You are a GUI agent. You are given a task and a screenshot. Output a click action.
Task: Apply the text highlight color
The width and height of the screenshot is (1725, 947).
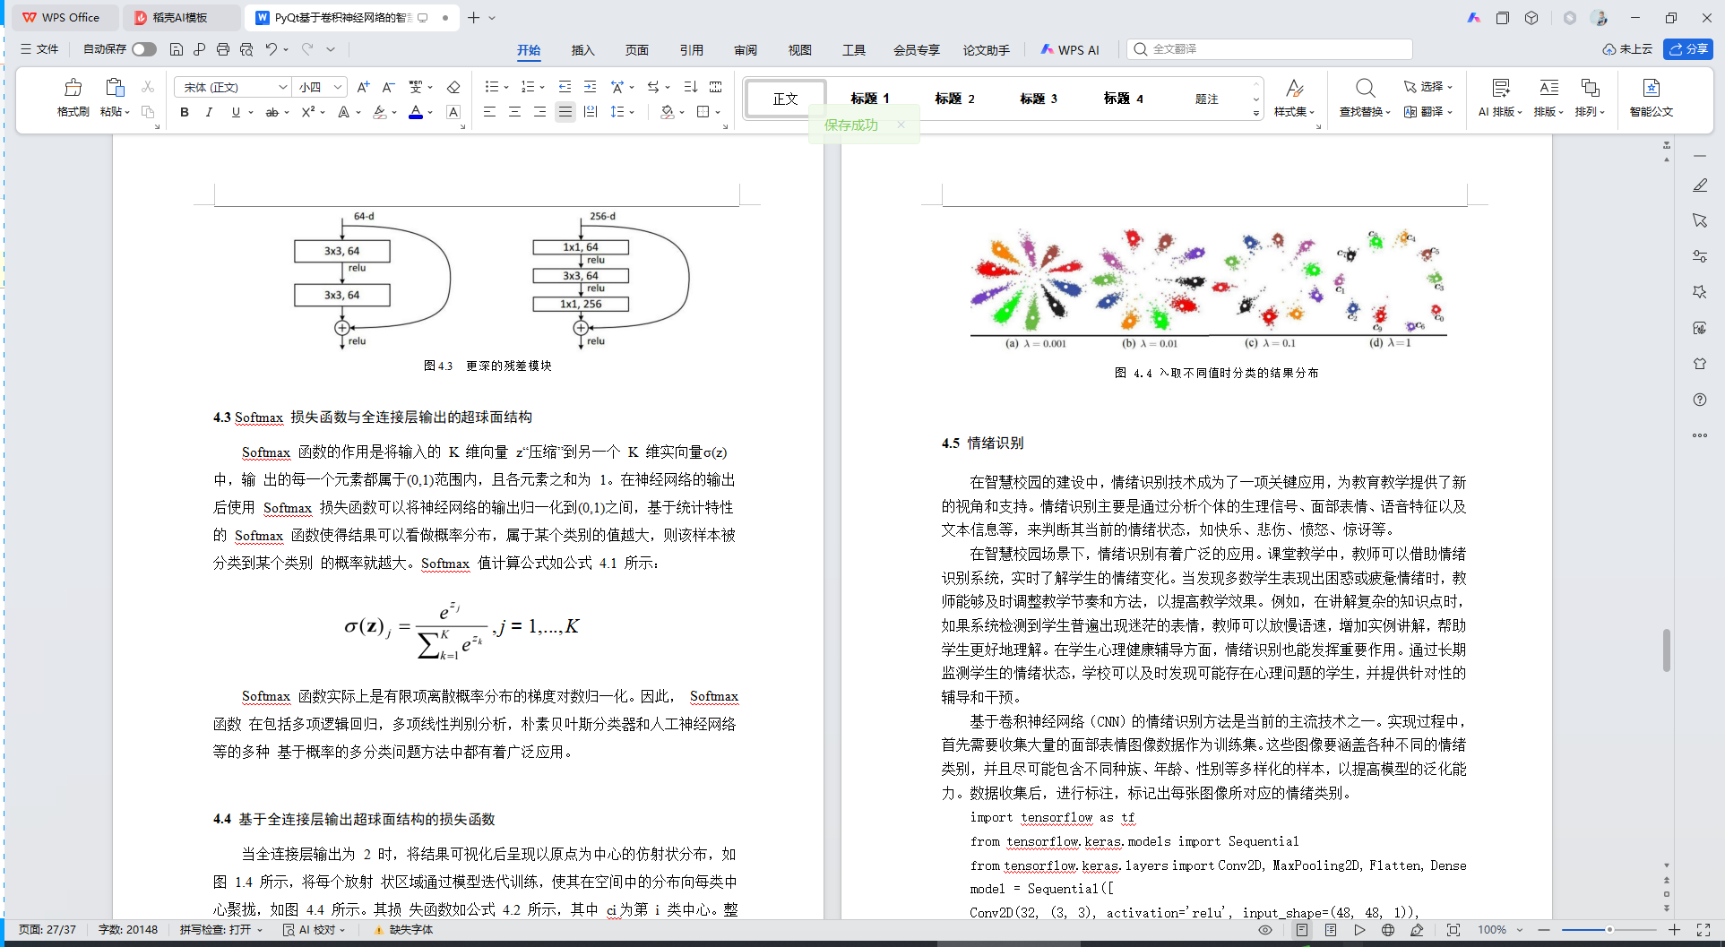(380, 112)
